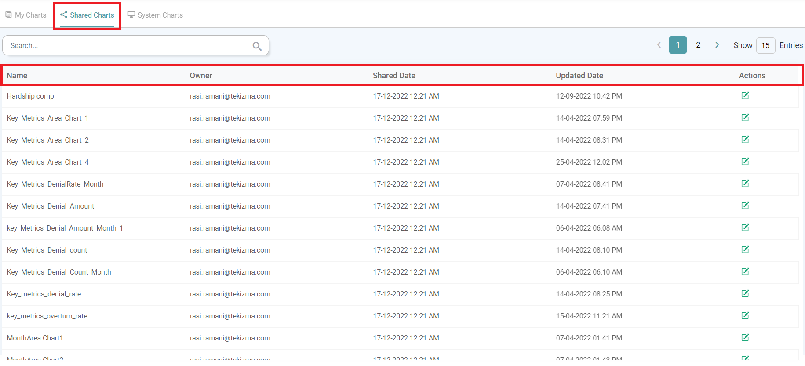Edit the Key_Metrics_Denial_count chart
805x366 pixels.
[745, 249]
